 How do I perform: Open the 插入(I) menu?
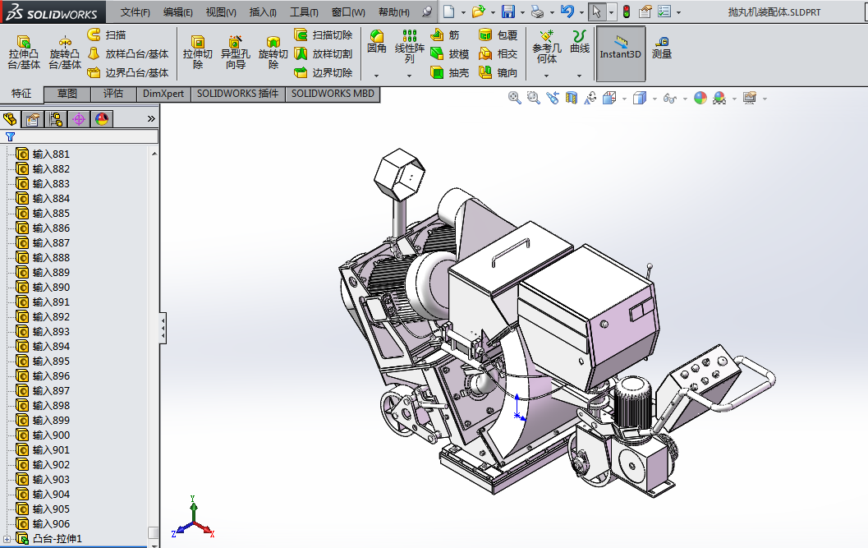coord(263,12)
